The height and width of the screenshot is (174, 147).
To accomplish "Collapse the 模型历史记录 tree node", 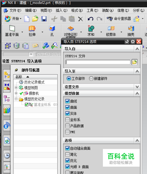I will 16,99.
